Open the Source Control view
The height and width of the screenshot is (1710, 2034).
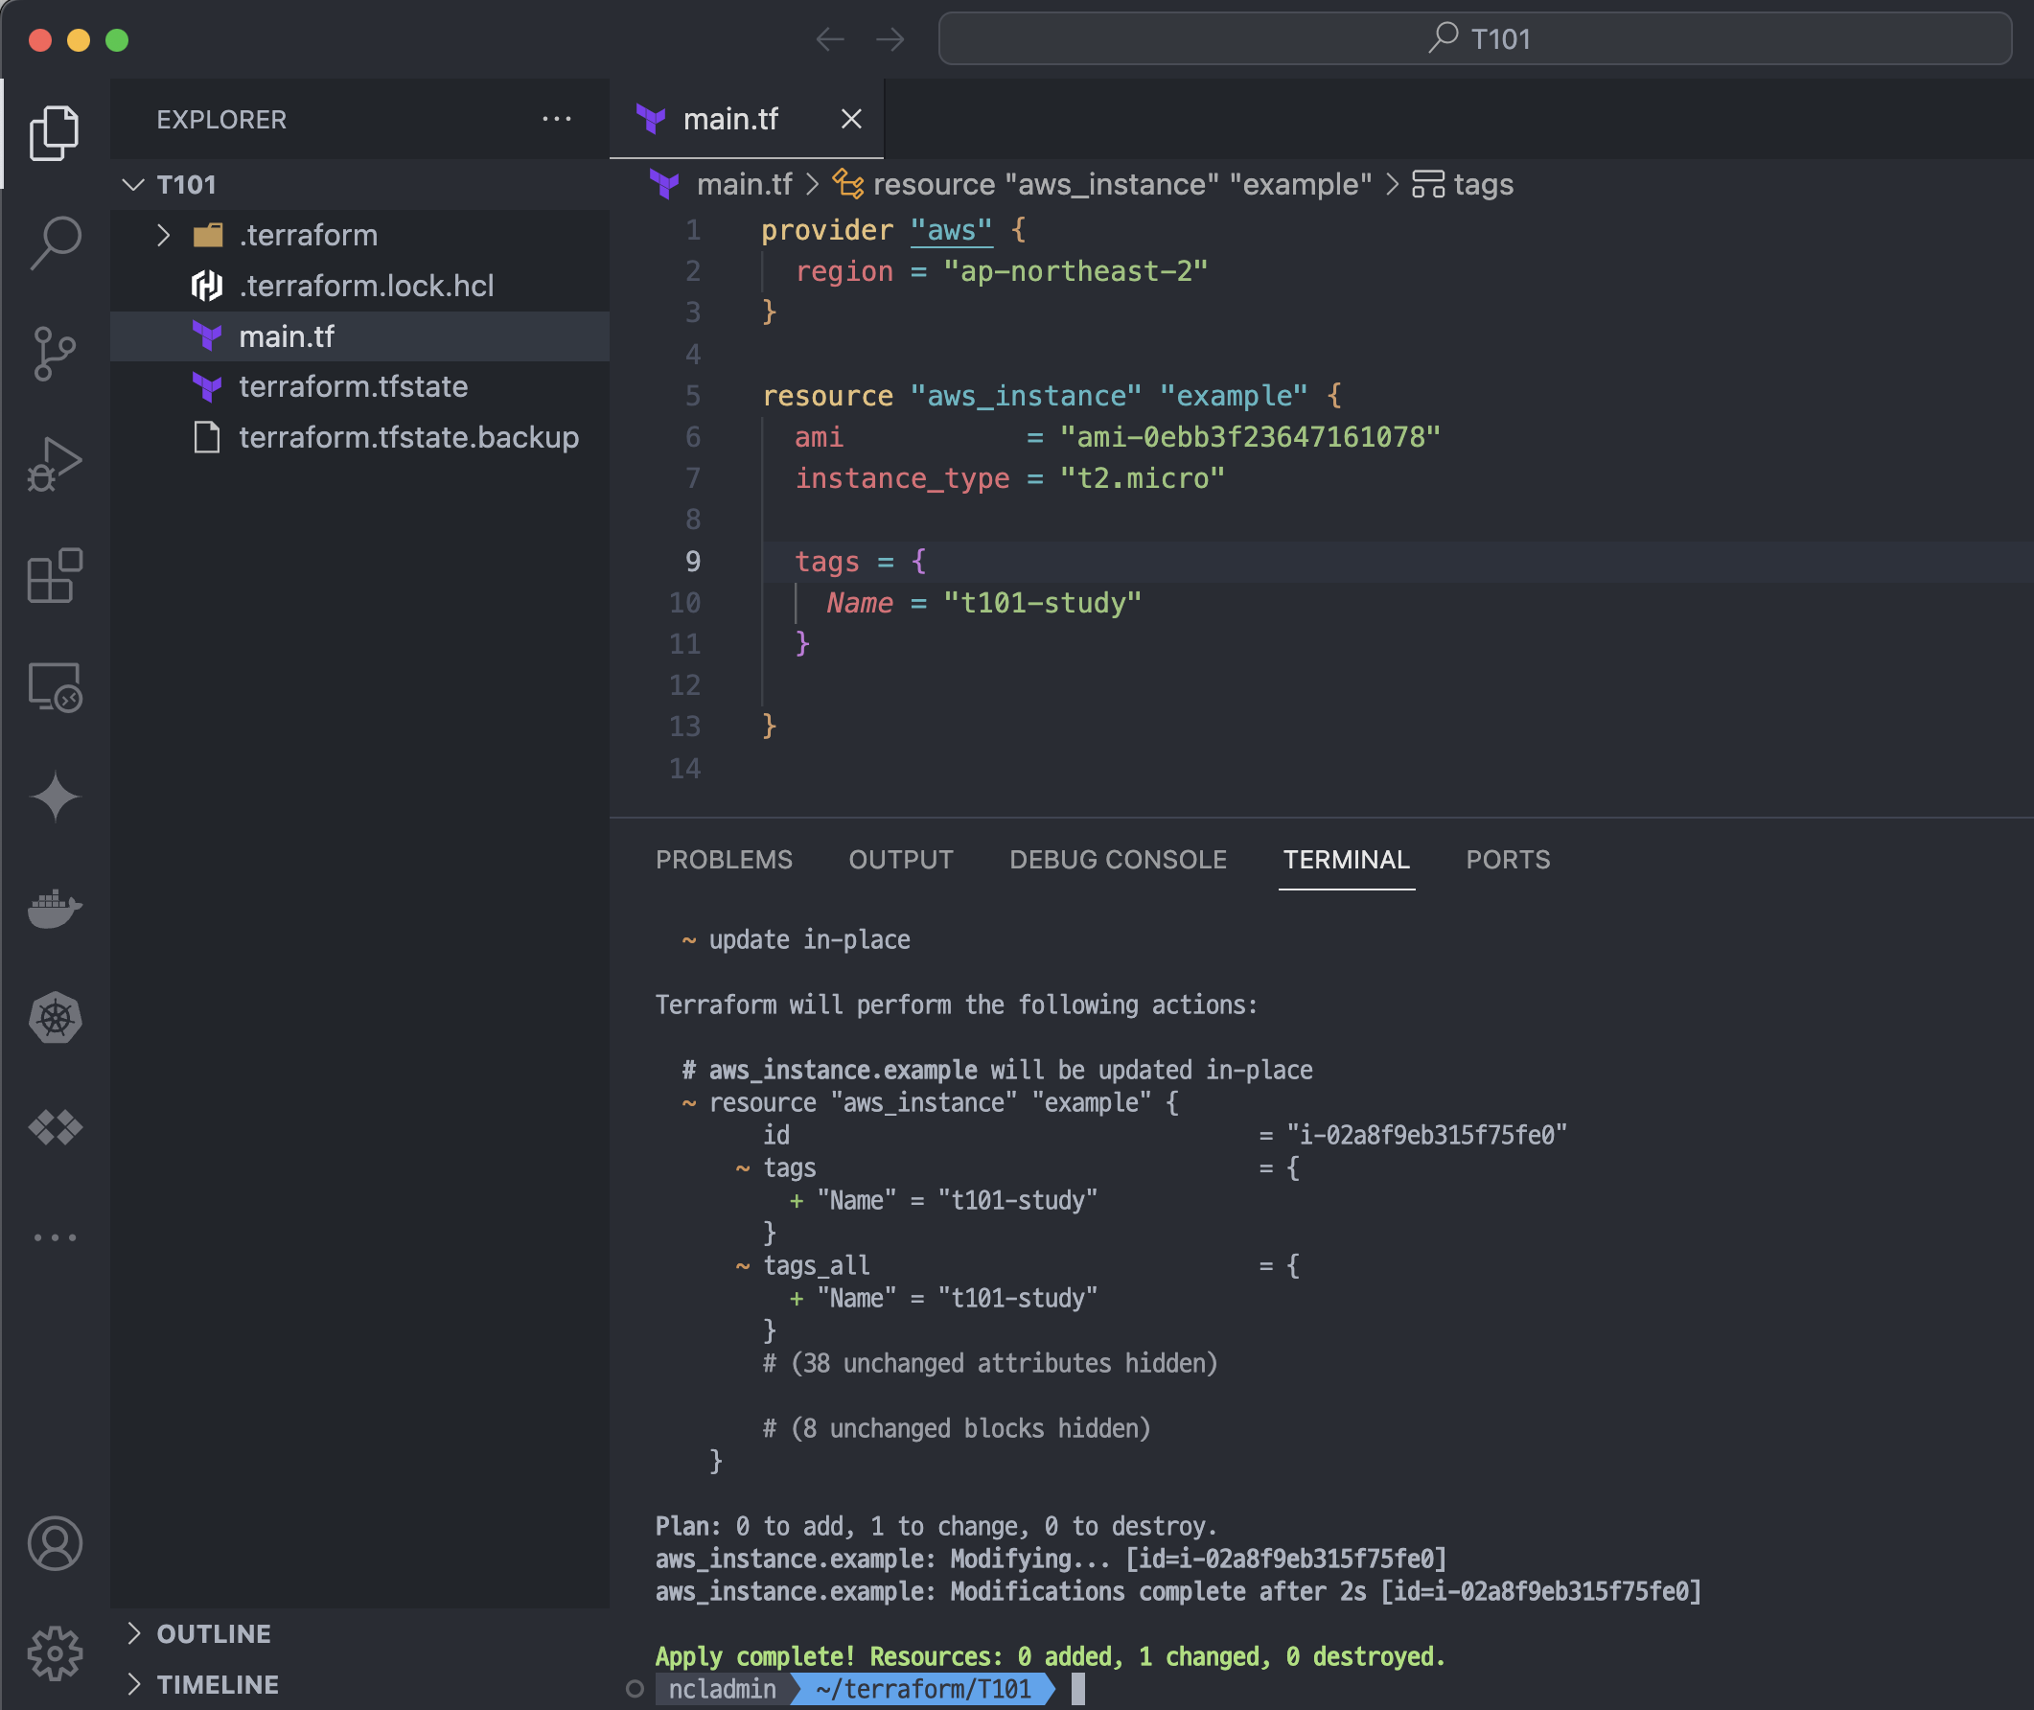(x=56, y=353)
